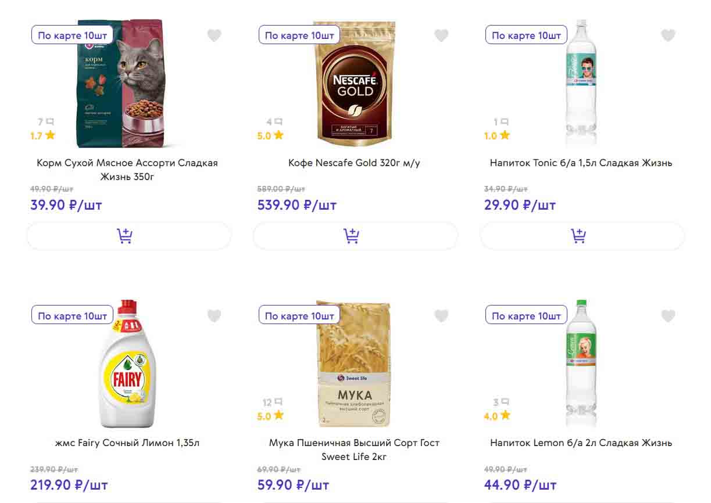Viewport: 711px width, 503px height.
Task: Open Кофе Nescafe Gold 320г title link
Action: coord(354,163)
